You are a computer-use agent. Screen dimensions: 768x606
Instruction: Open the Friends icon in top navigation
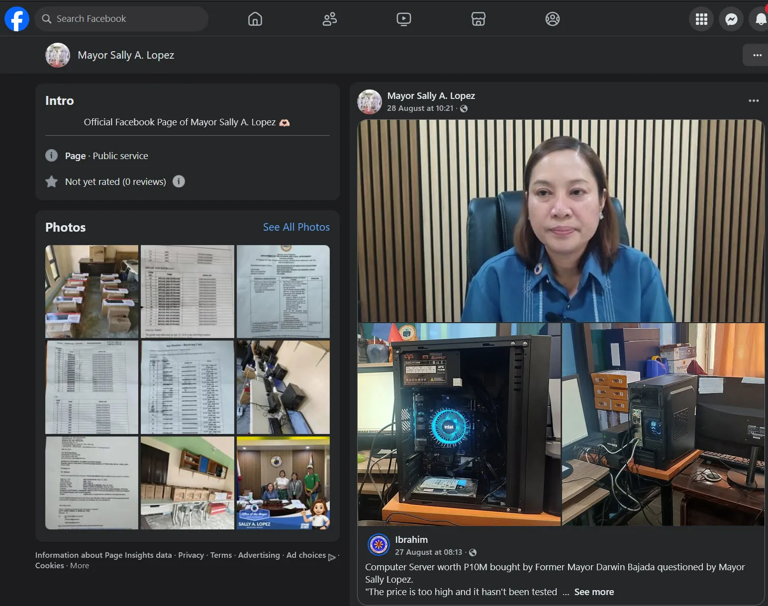tap(329, 19)
